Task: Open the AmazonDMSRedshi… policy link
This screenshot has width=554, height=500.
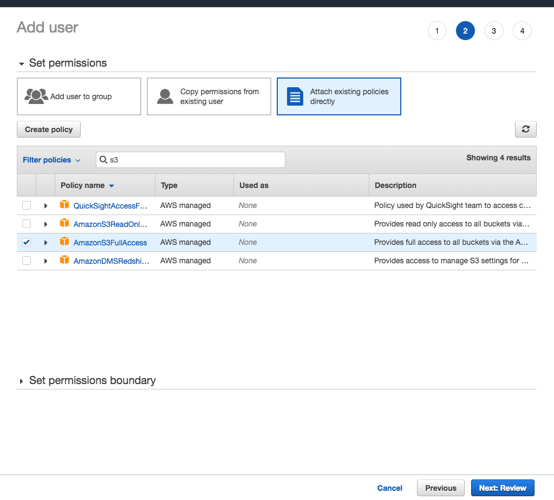Action: [112, 261]
